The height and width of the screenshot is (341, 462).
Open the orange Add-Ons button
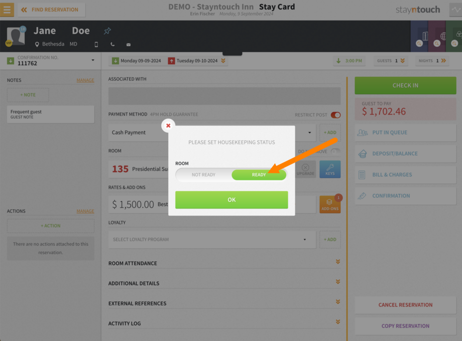pyautogui.click(x=330, y=204)
